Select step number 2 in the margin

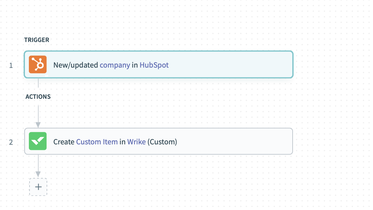tap(11, 142)
